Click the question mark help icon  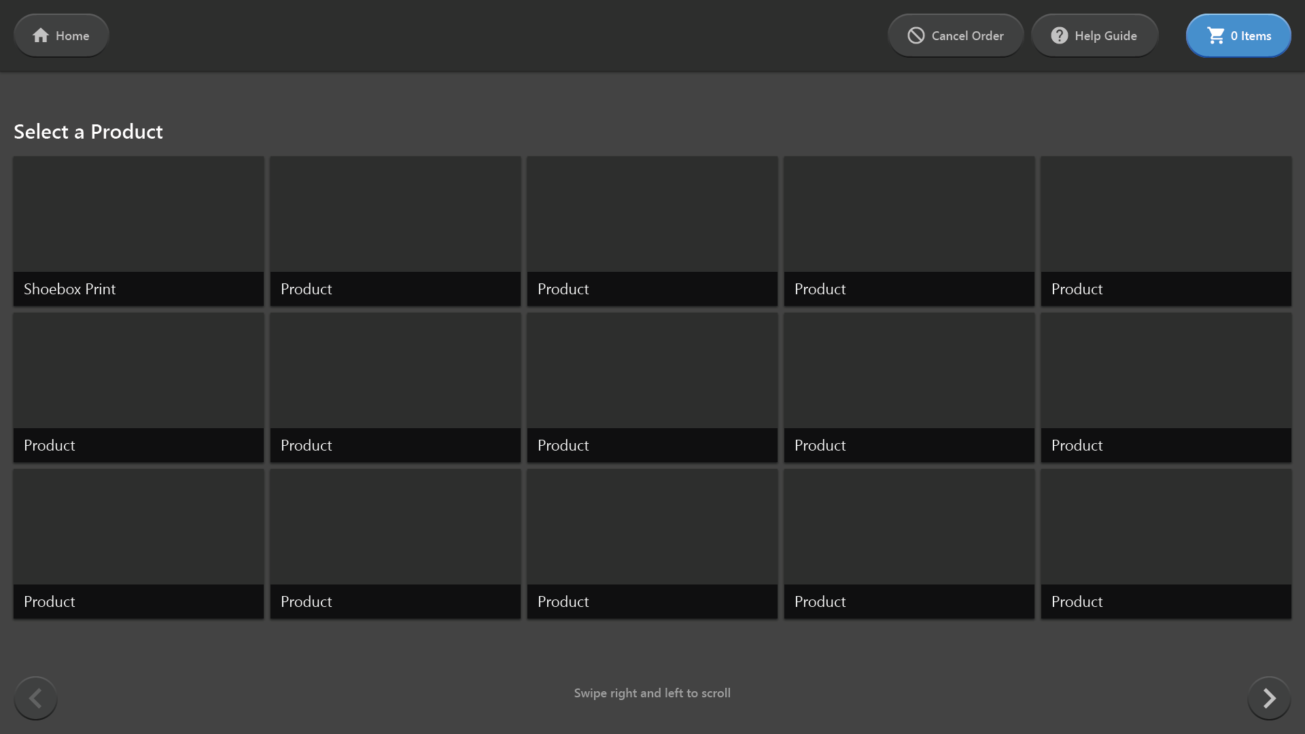pos(1059,35)
